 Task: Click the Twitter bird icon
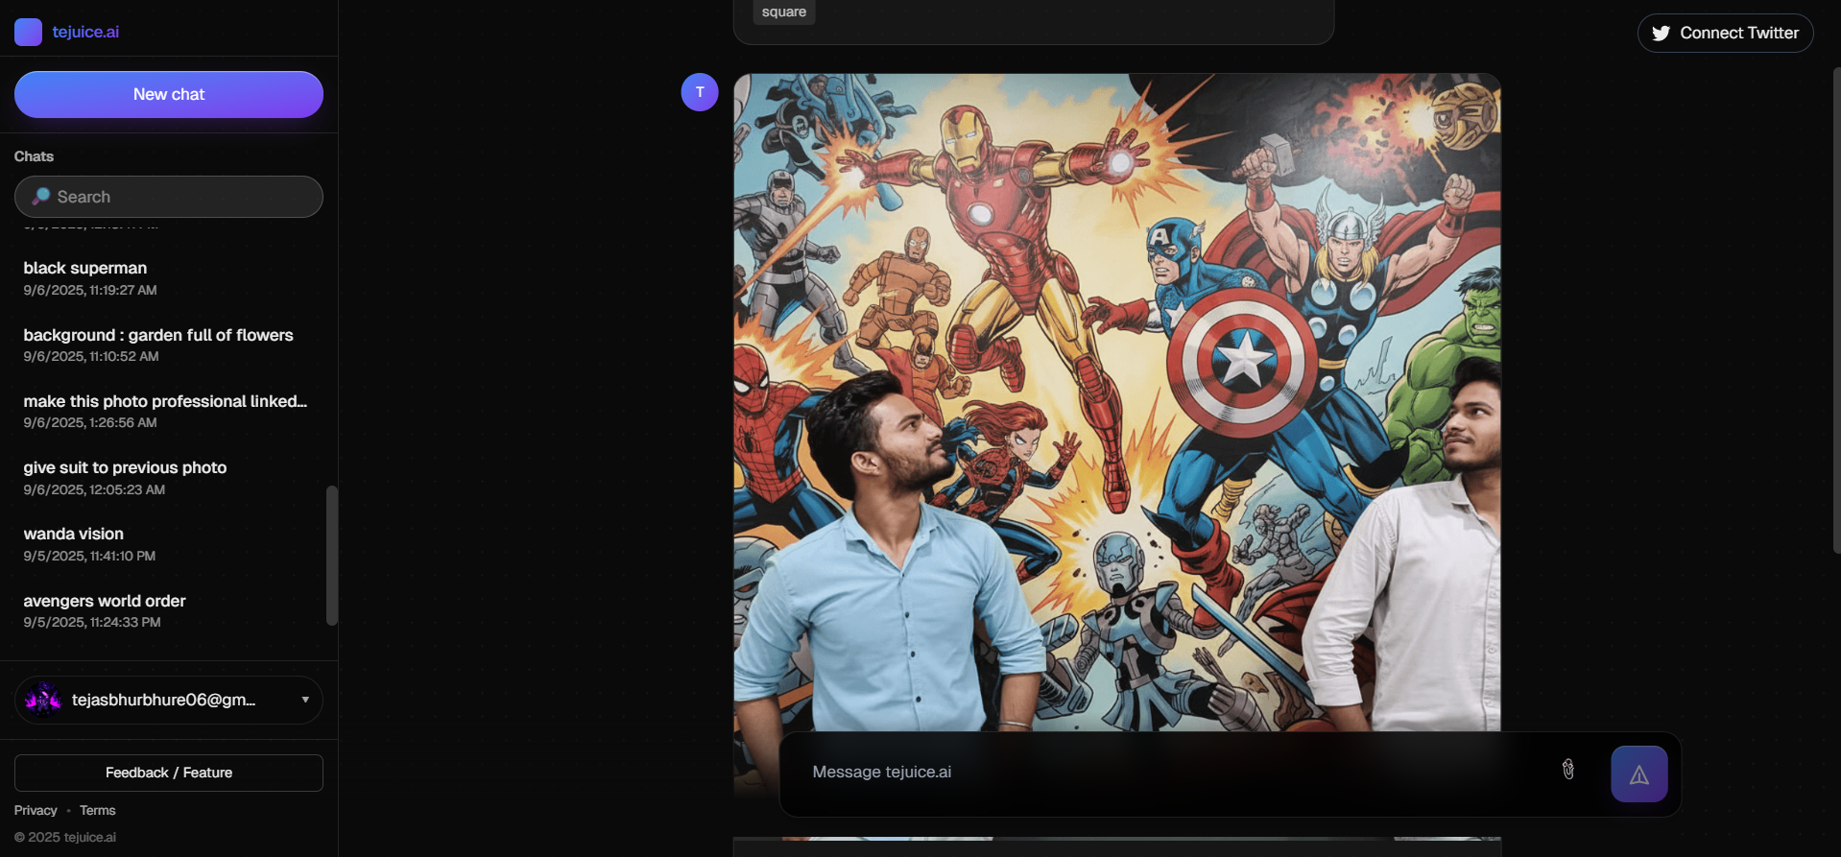tap(1661, 33)
